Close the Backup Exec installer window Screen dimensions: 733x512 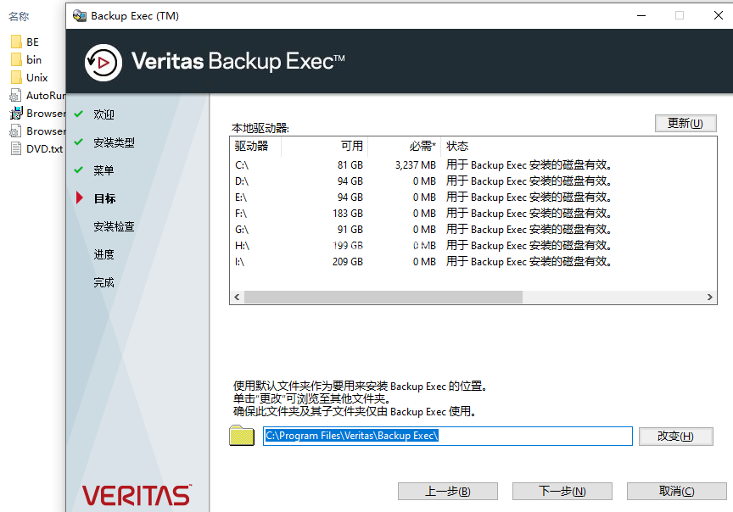[719, 15]
